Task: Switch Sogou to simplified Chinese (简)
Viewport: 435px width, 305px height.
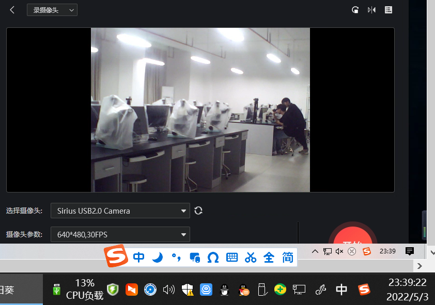Action: click(x=288, y=257)
